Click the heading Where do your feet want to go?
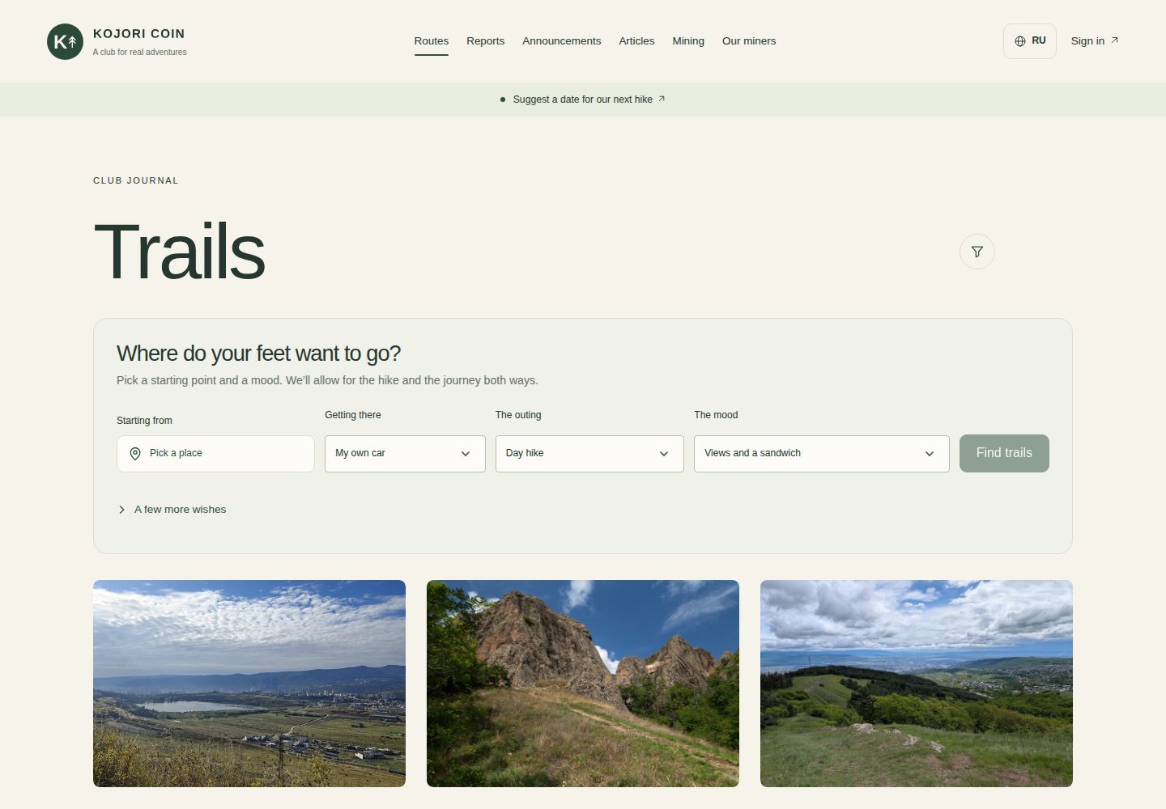 259,354
